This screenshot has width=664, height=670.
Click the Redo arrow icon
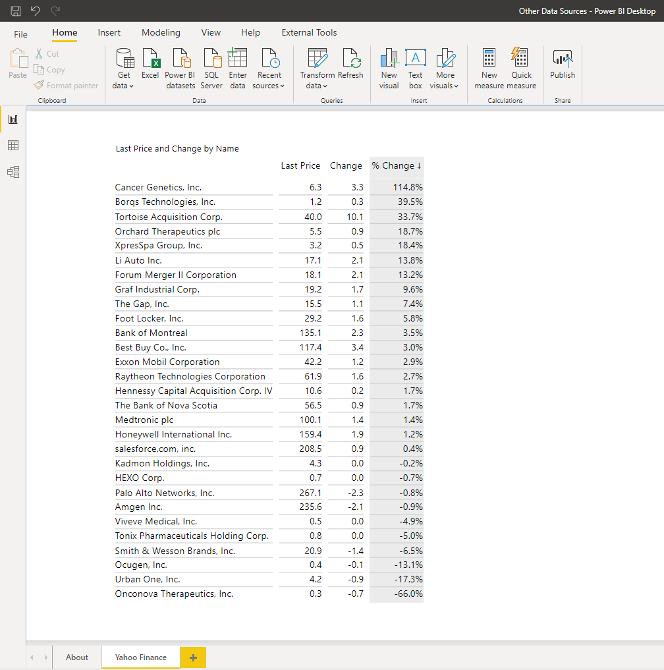pyautogui.click(x=55, y=11)
